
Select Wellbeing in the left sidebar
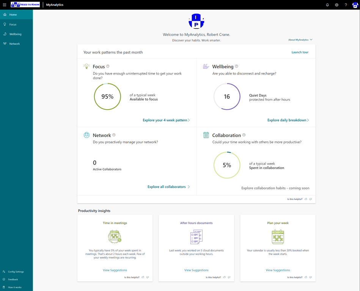15,34
